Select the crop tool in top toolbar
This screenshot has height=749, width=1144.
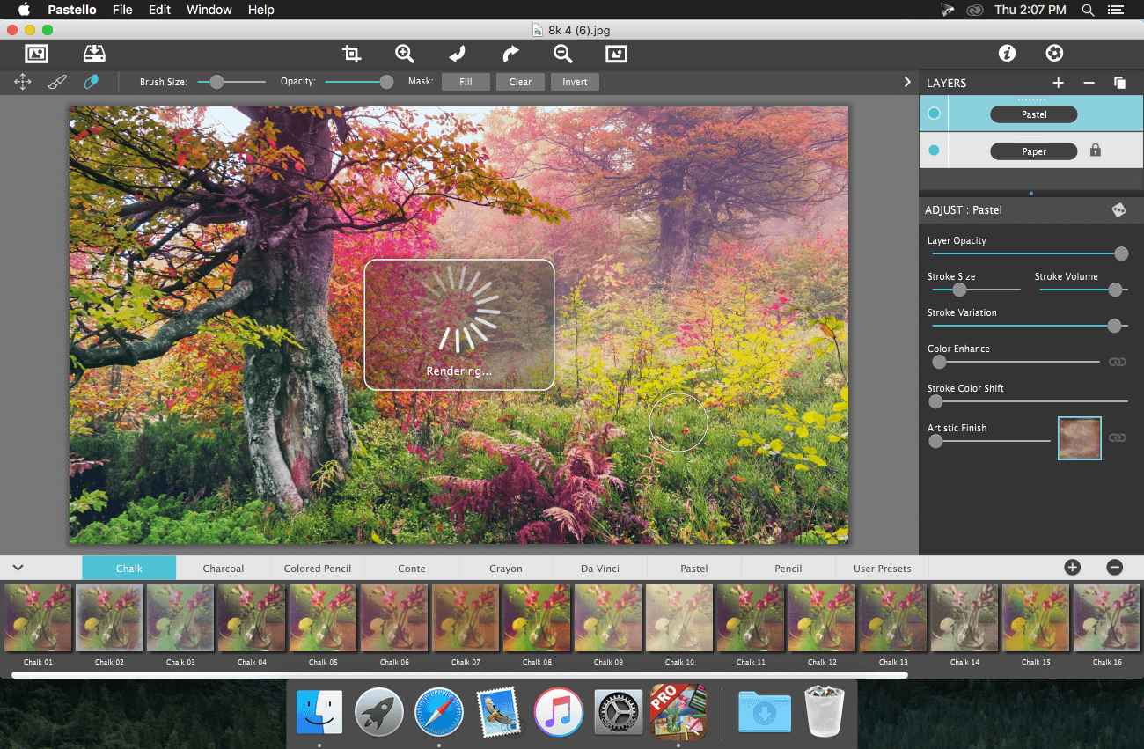352,54
